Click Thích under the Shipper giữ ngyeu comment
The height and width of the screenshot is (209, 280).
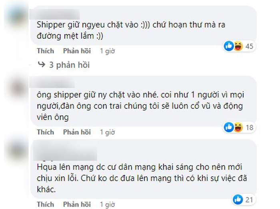46,51
